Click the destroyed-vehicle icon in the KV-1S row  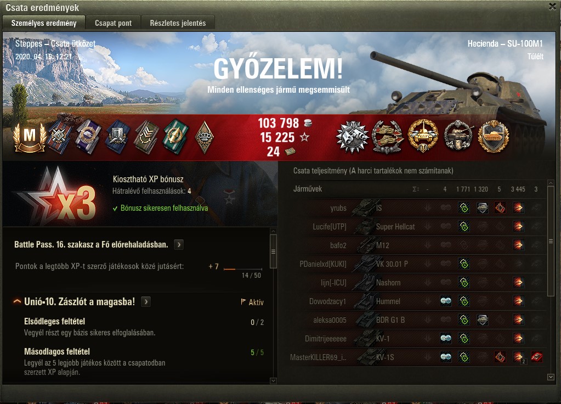click(x=536, y=357)
